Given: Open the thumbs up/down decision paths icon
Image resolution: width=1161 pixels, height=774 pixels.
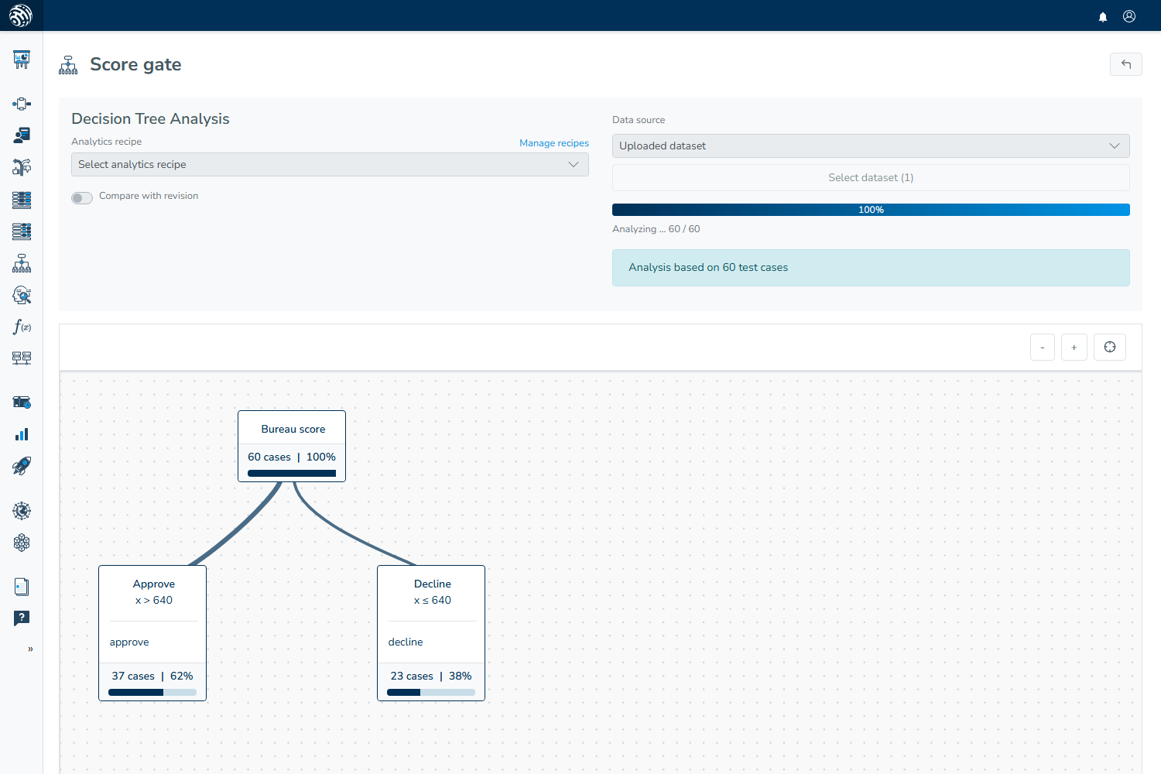Looking at the screenshot, I should pos(22,167).
